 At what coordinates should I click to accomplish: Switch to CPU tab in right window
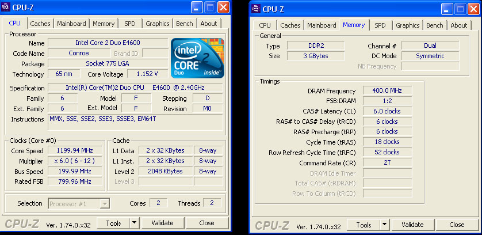pos(265,25)
